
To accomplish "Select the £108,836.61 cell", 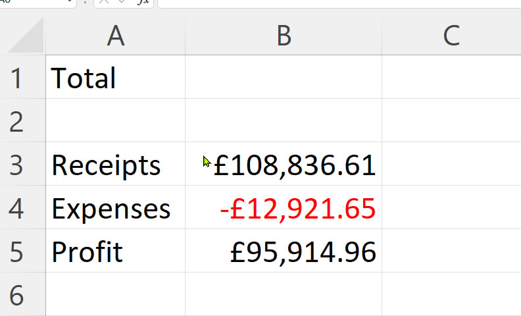I will click(x=284, y=164).
